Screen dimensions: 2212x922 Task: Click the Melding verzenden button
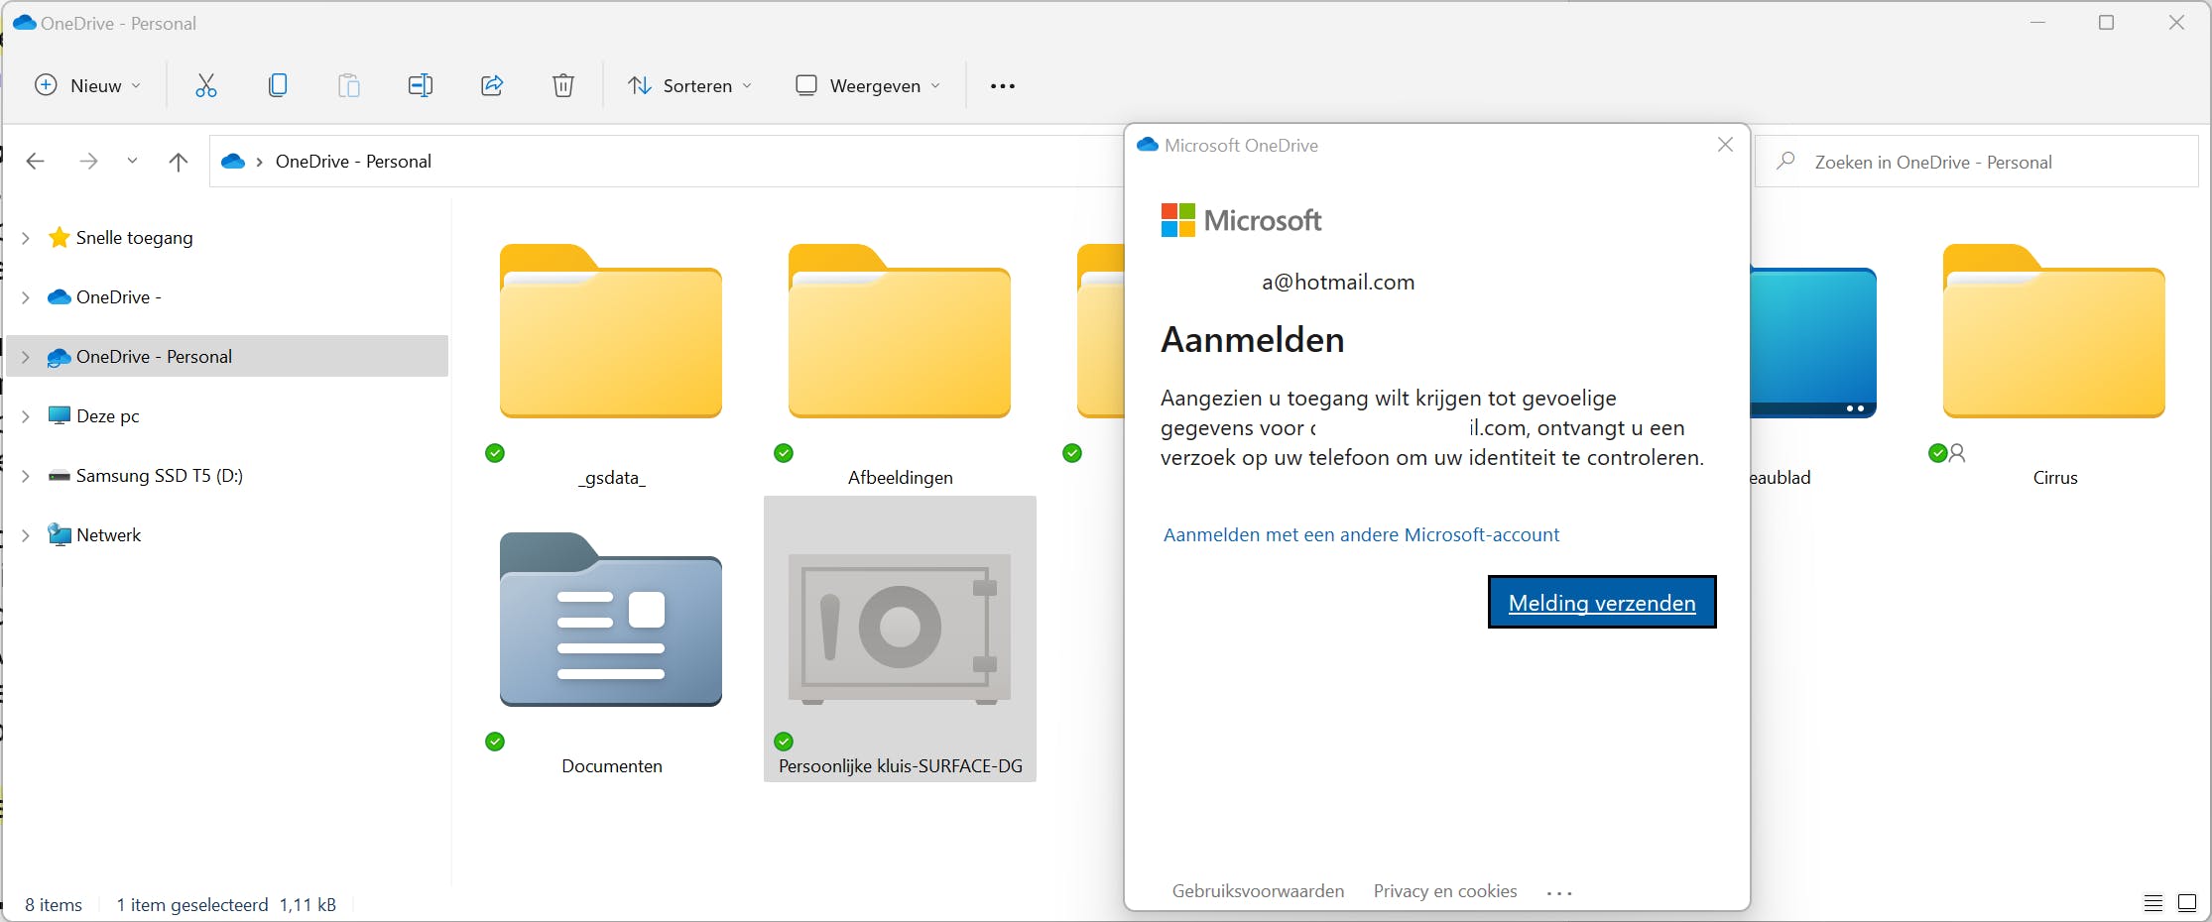(x=1601, y=603)
